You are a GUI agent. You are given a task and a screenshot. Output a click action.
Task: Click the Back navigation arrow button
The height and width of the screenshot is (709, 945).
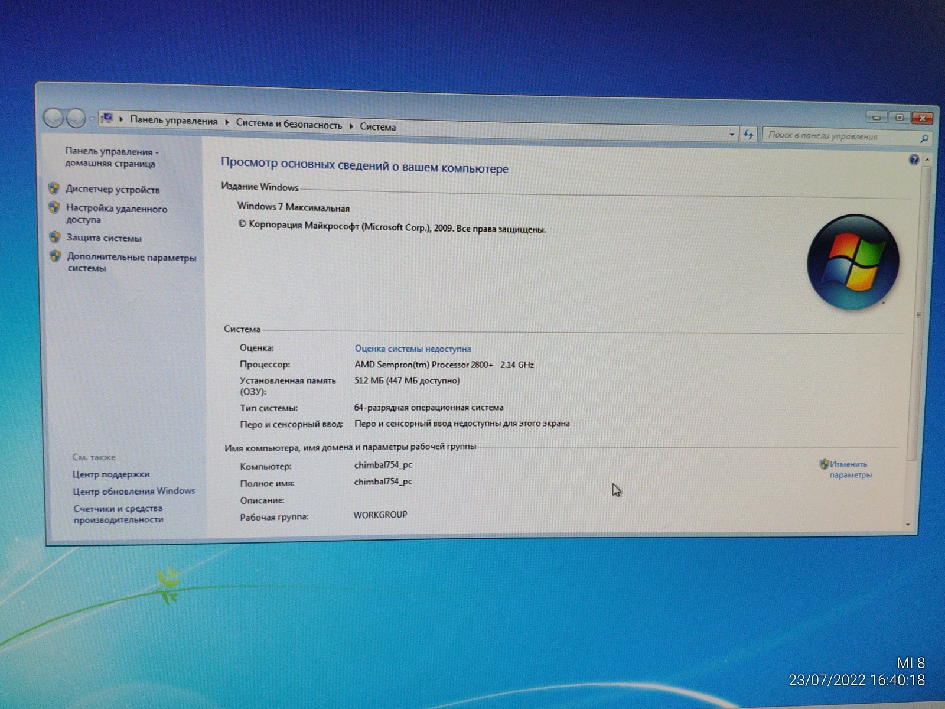click(54, 118)
